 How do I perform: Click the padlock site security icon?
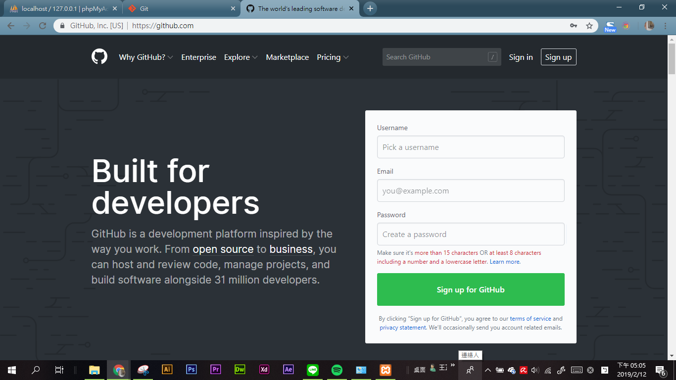(62, 26)
